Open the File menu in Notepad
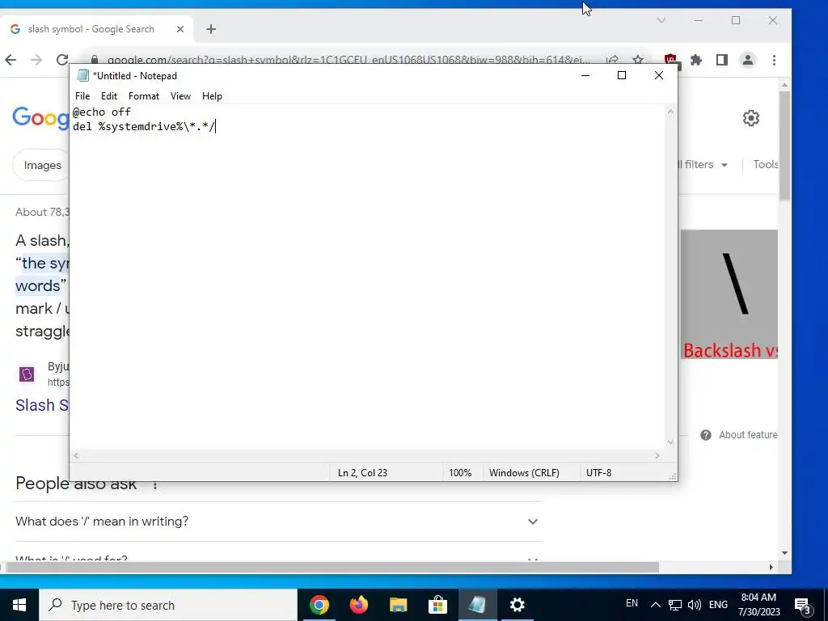 coord(82,96)
